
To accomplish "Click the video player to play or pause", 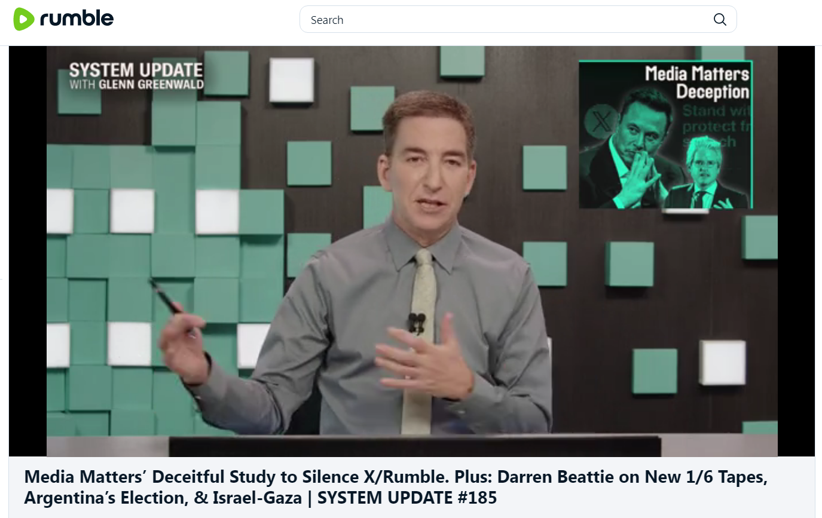I will pyautogui.click(x=412, y=251).
